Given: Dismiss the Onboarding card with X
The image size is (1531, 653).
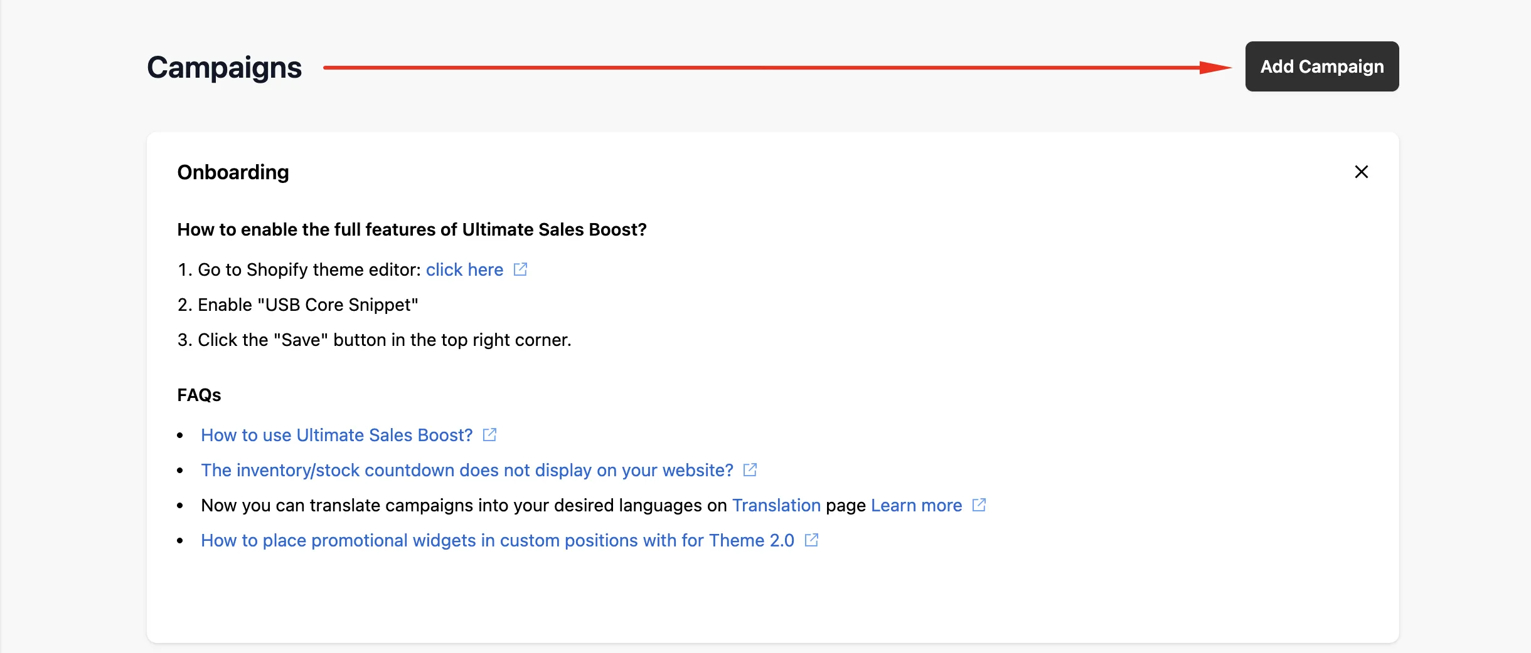Looking at the screenshot, I should click(x=1361, y=172).
